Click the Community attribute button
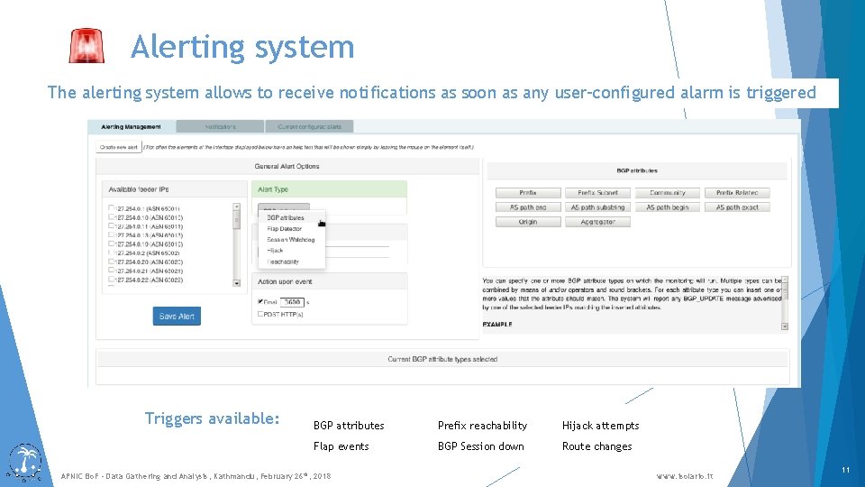This screenshot has width=865, height=487. 668,193
